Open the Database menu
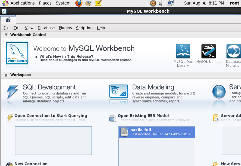This screenshot has width=241, height=166. coord(46,28)
